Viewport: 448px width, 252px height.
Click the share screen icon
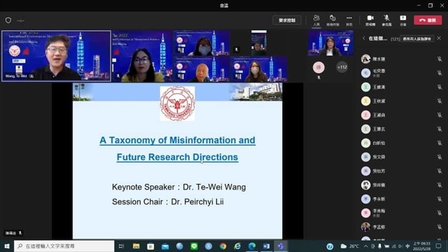coord(403,20)
